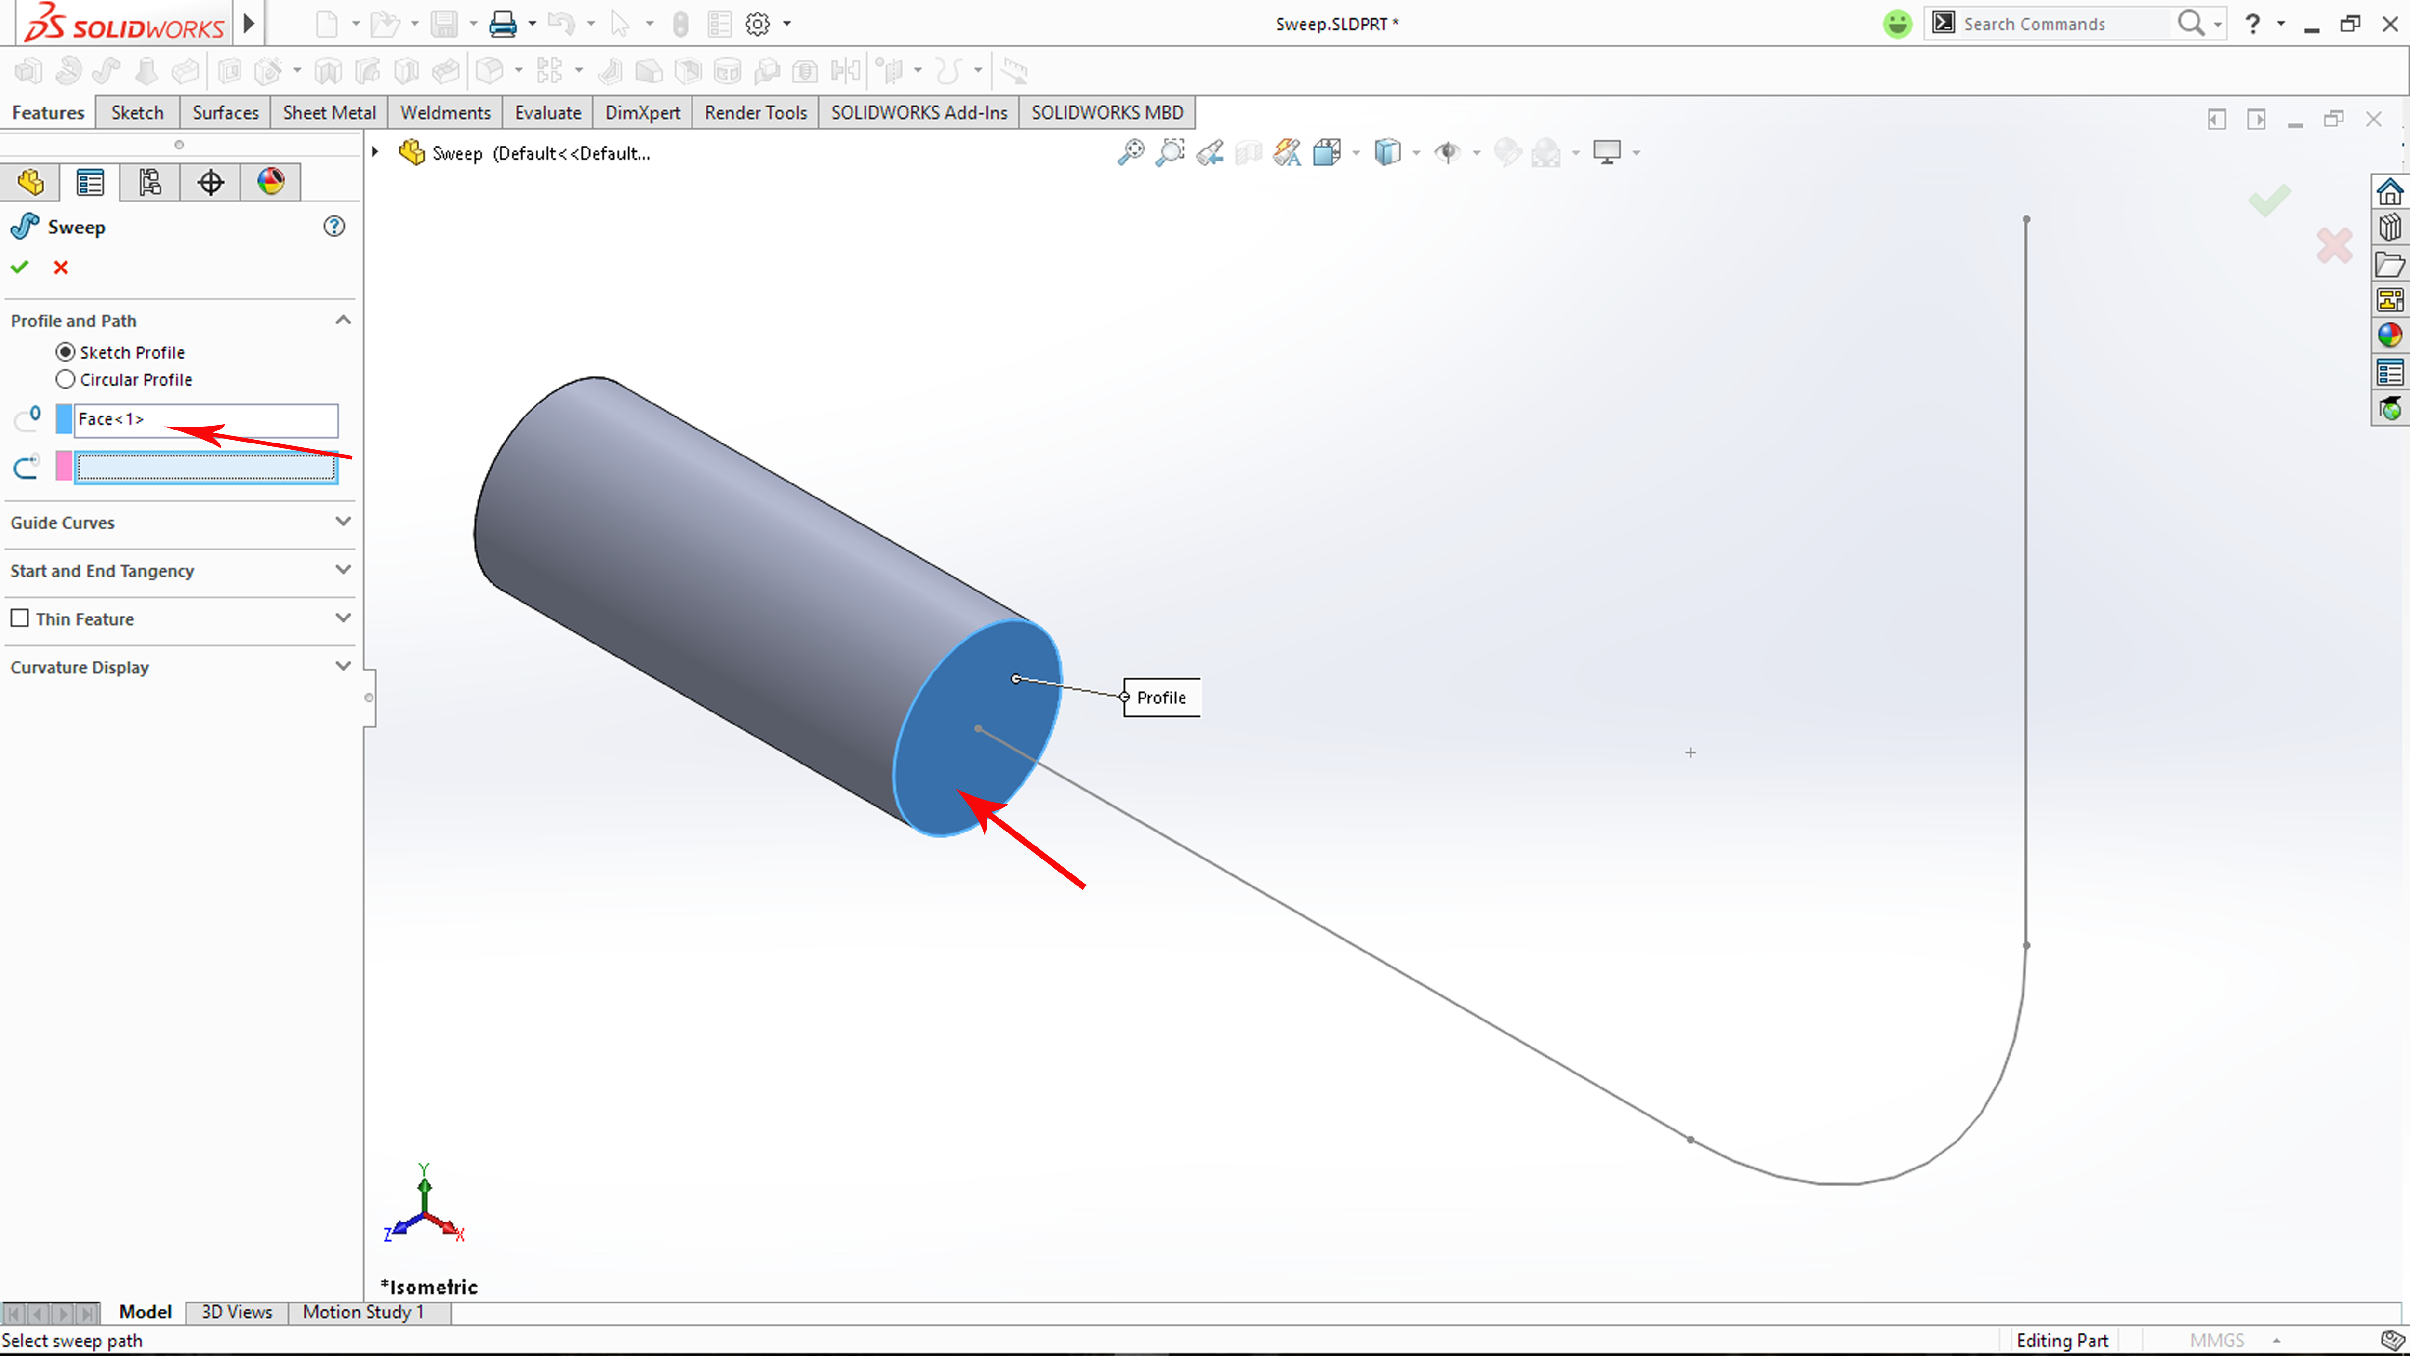Expand the Guide Curves section

[343, 522]
